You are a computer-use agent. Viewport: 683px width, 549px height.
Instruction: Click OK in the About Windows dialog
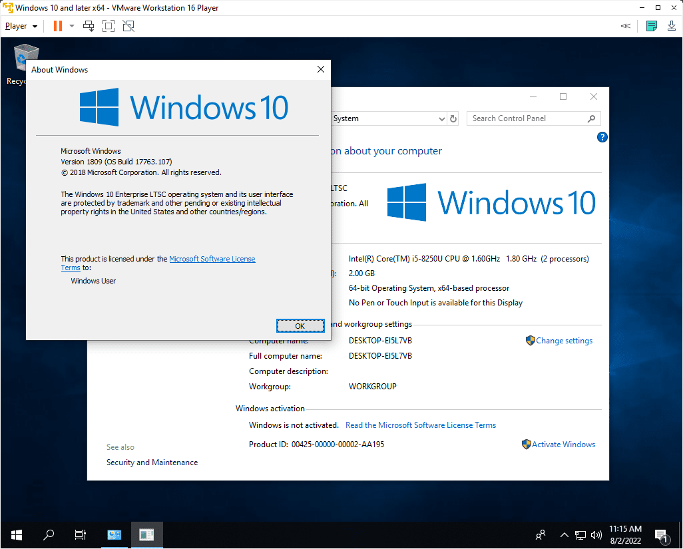(x=300, y=325)
